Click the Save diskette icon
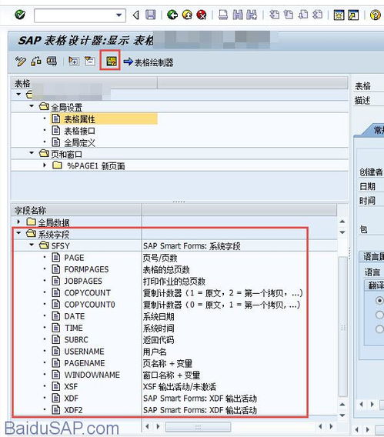The height and width of the screenshot is (437, 384). coord(151,15)
